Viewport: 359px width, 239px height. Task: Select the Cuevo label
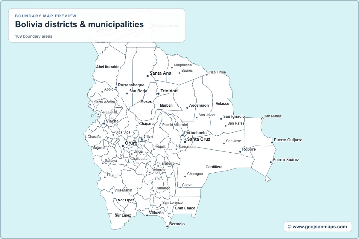click(187, 185)
